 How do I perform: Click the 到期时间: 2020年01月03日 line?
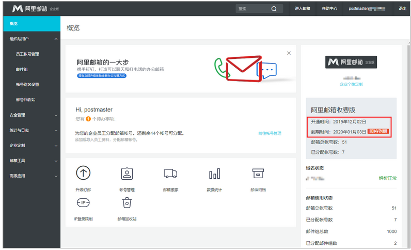(x=338, y=132)
